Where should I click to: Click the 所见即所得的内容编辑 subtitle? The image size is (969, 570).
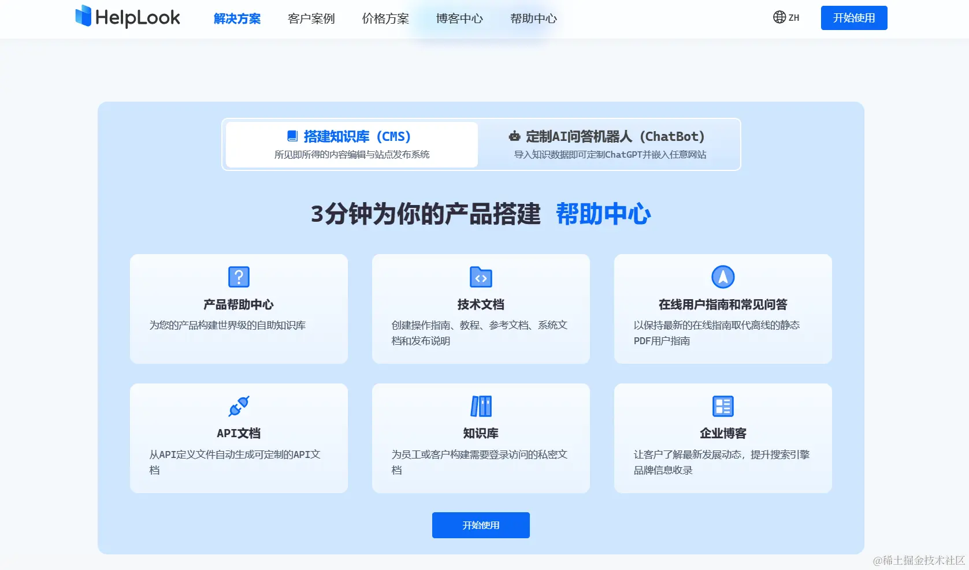352,154
